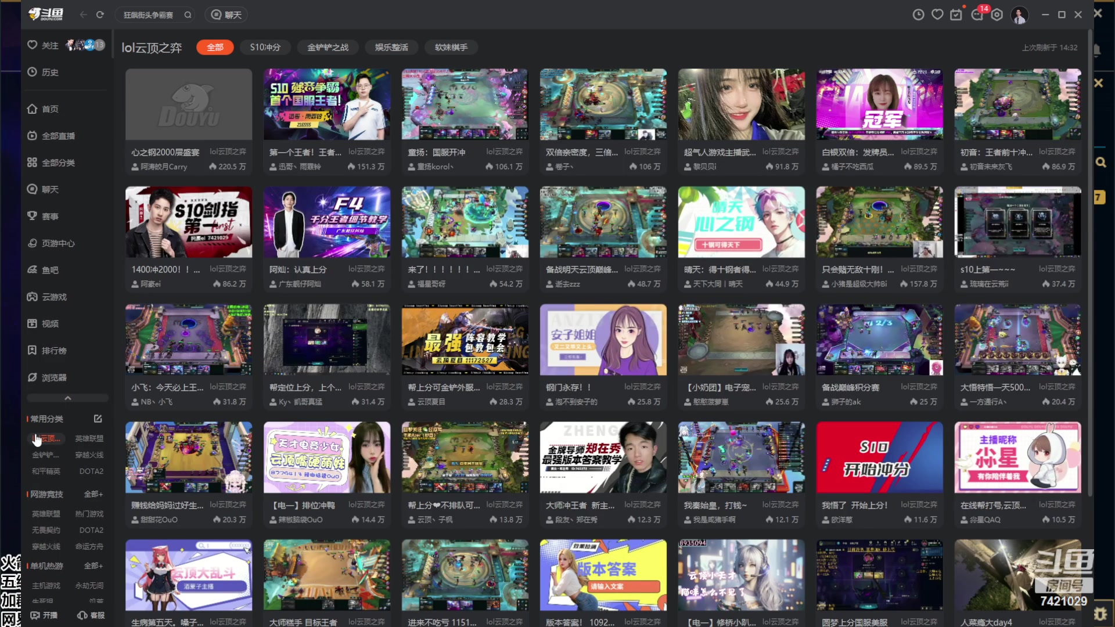Open 赛事 in the sidebar

click(x=43, y=216)
